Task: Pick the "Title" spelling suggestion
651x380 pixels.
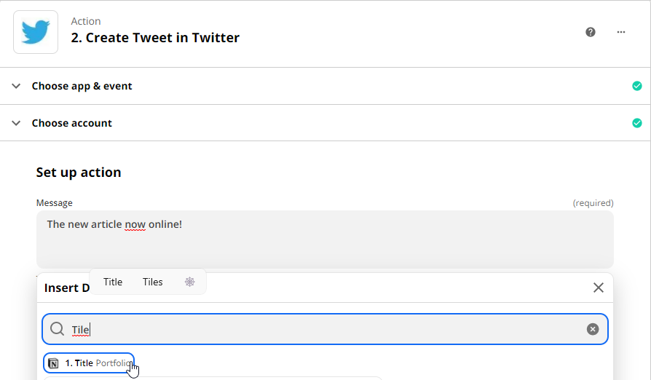Action: coord(113,282)
